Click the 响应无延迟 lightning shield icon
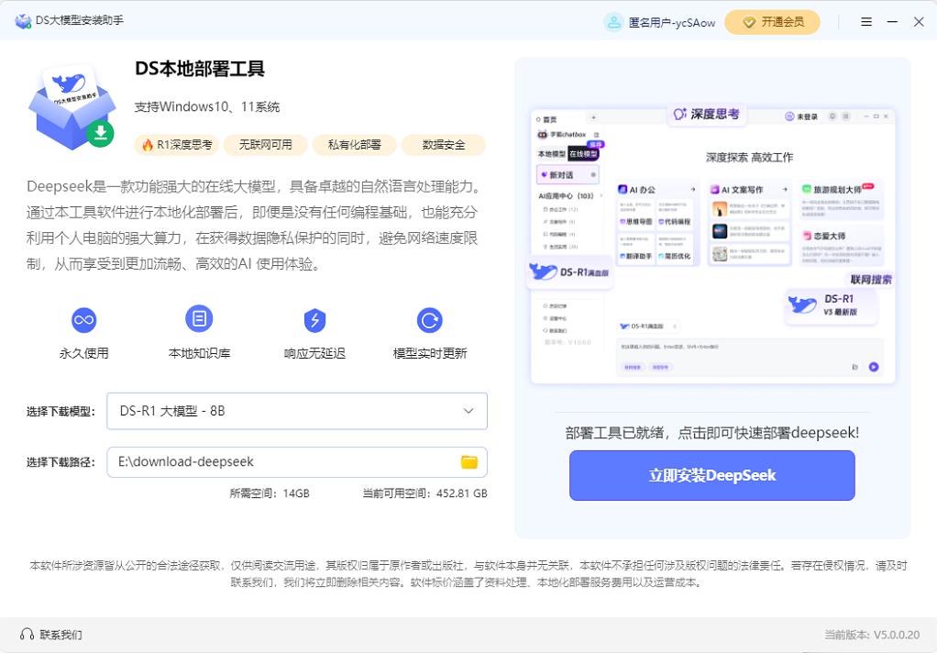This screenshot has height=653, width=937. tap(314, 320)
